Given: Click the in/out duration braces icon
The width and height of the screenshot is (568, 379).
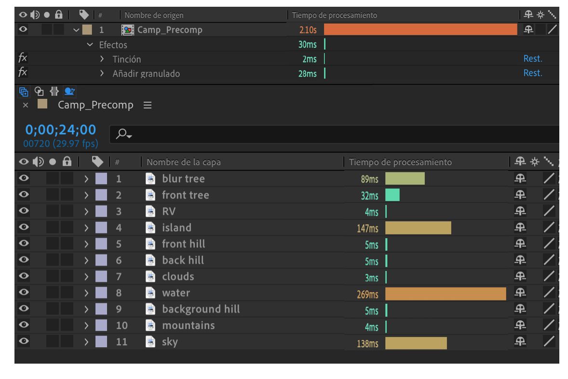Looking at the screenshot, I should pyautogui.click(x=54, y=92).
